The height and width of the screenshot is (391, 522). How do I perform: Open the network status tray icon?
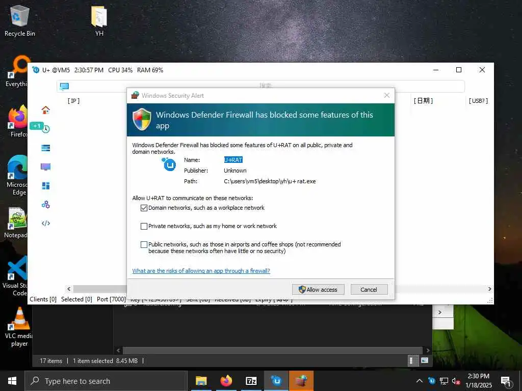click(x=444, y=381)
